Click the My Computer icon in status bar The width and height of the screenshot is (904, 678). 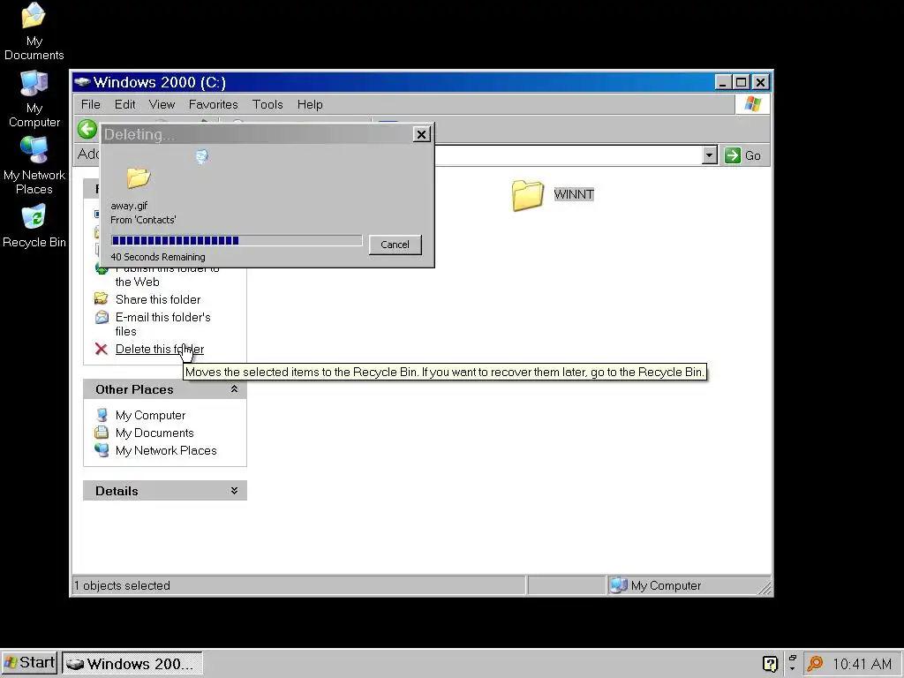point(619,585)
